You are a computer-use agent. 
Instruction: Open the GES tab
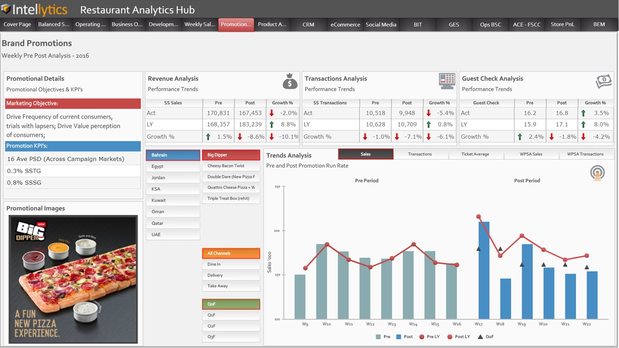[454, 25]
